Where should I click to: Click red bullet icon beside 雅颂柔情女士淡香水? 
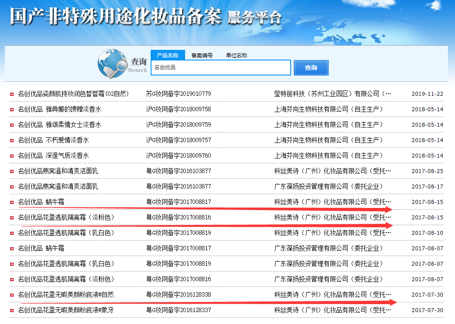pos(12,125)
